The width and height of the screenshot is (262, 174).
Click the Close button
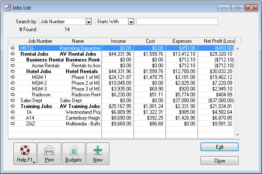point(220,161)
